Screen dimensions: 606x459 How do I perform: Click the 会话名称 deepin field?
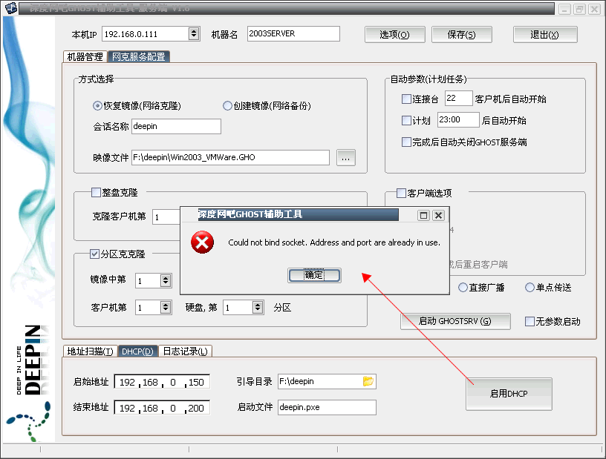[176, 126]
